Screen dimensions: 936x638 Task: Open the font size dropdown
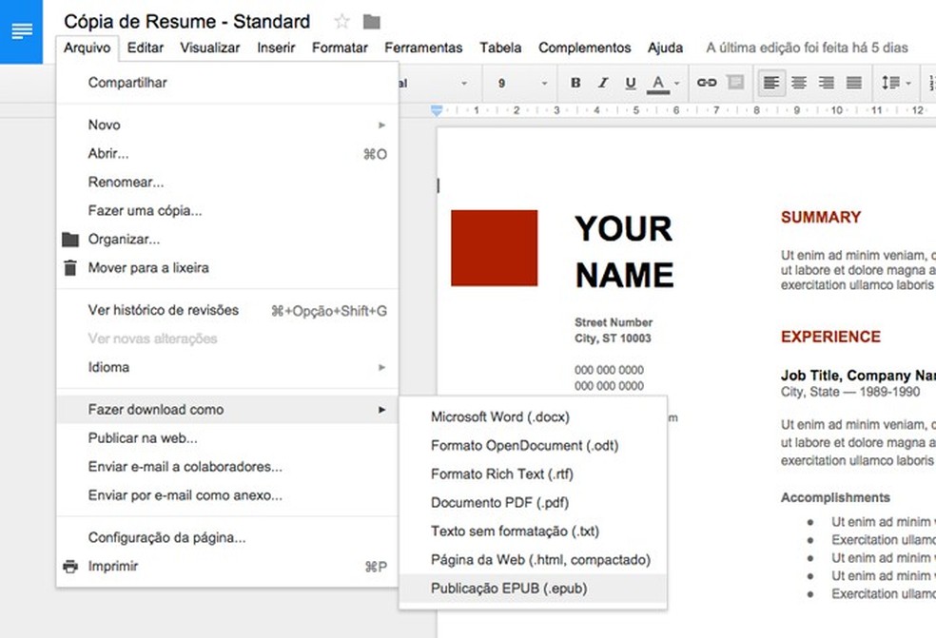point(522,84)
